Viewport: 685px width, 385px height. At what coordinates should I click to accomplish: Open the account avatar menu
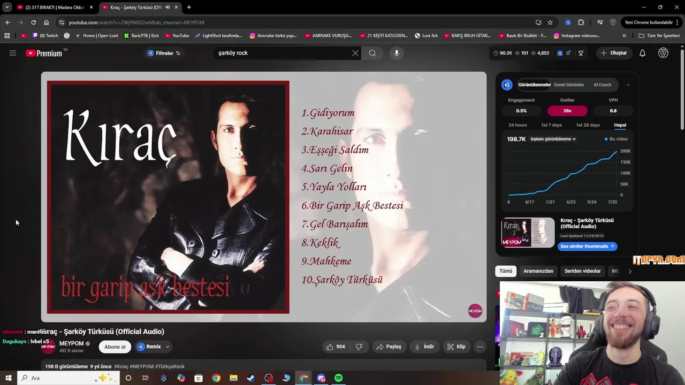[x=663, y=53]
